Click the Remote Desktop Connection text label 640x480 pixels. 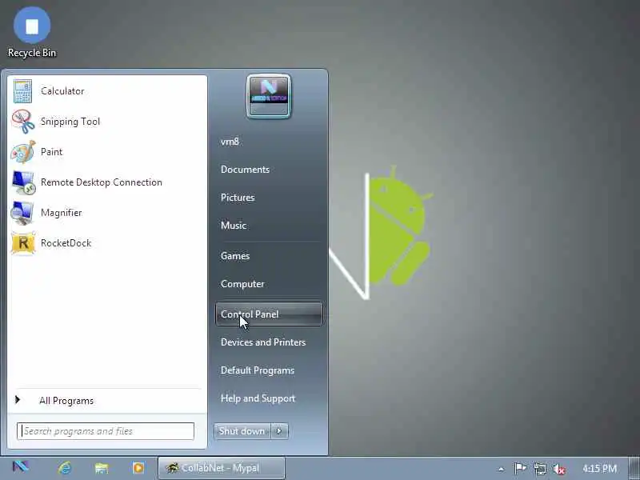click(x=102, y=182)
